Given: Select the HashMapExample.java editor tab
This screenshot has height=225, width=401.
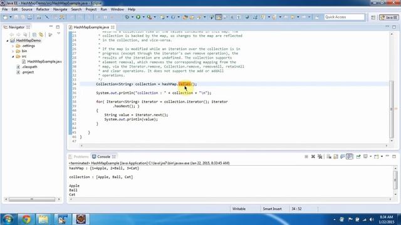Looking at the screenshot, I should coord(91,27).
